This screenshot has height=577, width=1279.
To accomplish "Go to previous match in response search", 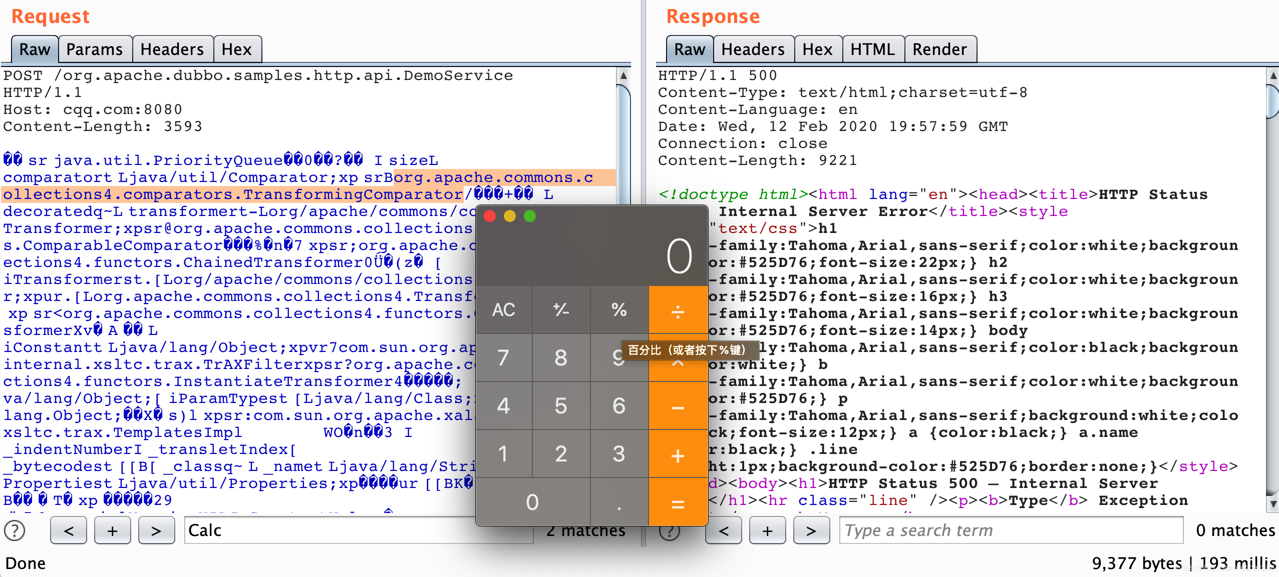I will coord(724,530).
